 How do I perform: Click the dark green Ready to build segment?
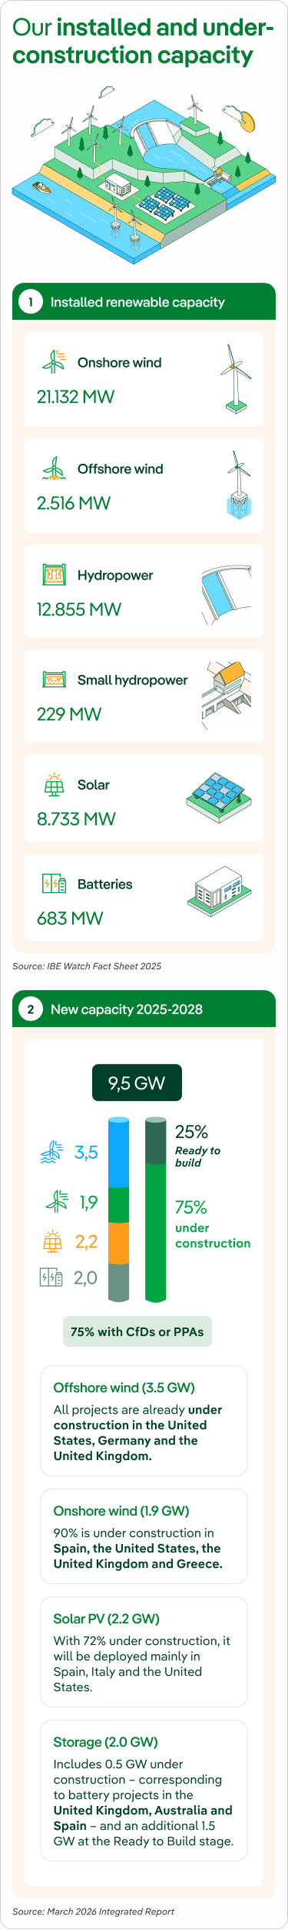click(x=155, y=1141)
